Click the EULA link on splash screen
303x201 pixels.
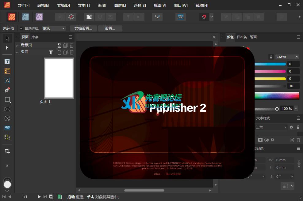click(x=157, y=174)
